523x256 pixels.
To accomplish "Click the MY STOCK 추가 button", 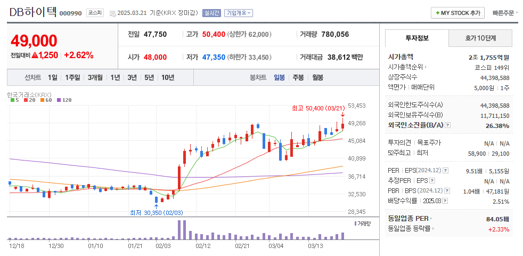I will tap(457, 13).
